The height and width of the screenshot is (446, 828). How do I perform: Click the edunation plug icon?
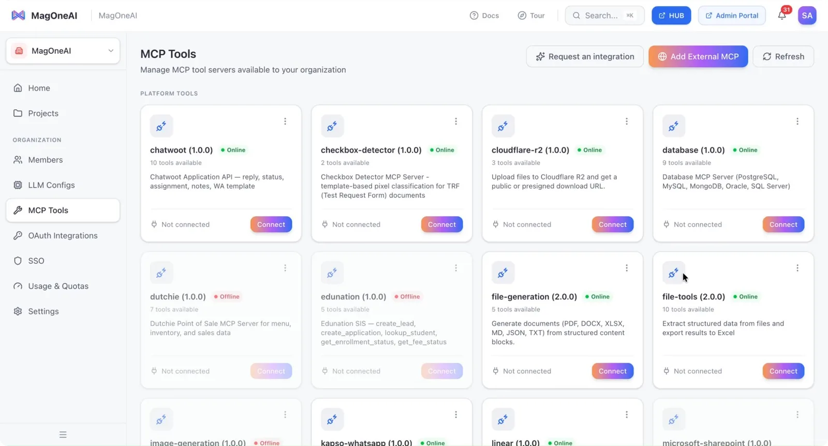pyautogui.click(x=332, y=273)
